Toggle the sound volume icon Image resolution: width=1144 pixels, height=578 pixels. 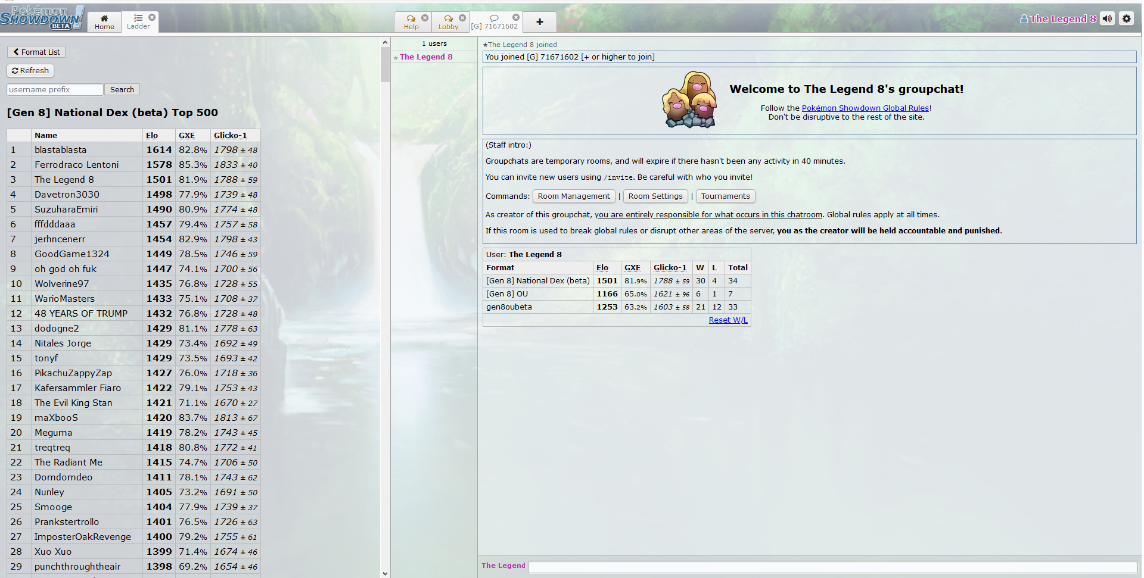(1107, 18)
